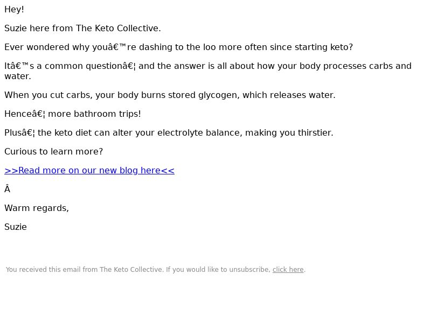Click the 'Suzie' signature at the bottom
The width and height of the screenshot is (431, 323).
click(x=16, y=227)
